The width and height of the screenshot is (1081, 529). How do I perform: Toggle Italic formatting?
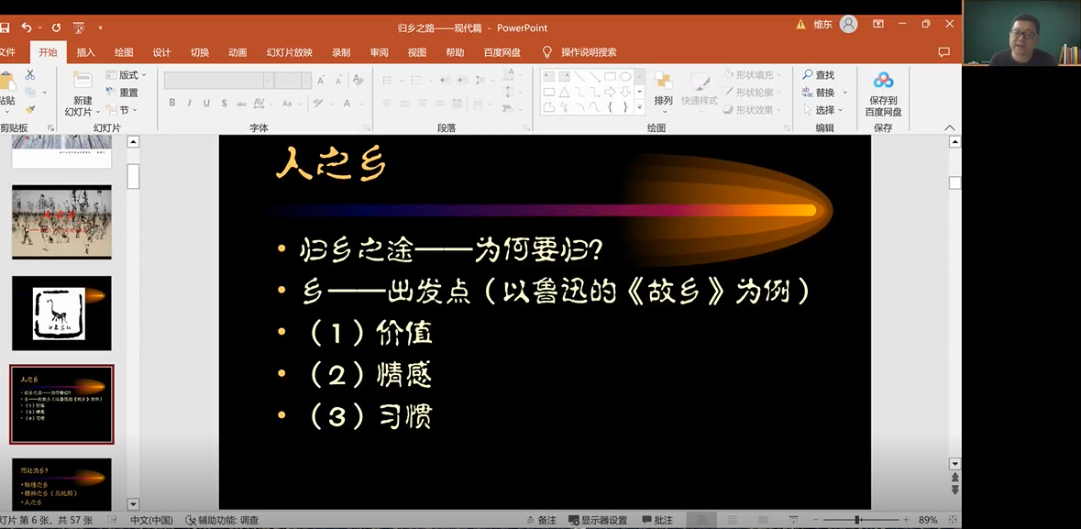(189, 103)
